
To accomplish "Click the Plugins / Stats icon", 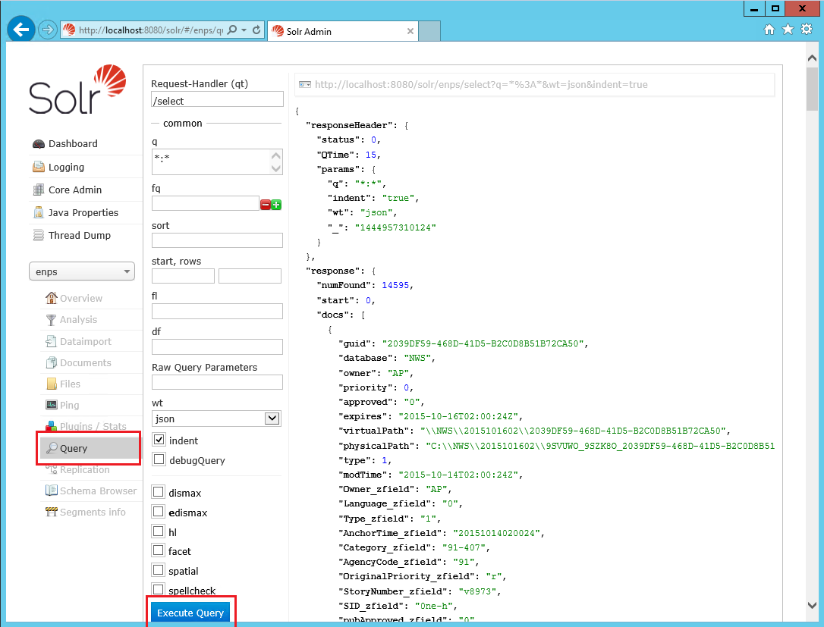I will [x=51, y=426].
